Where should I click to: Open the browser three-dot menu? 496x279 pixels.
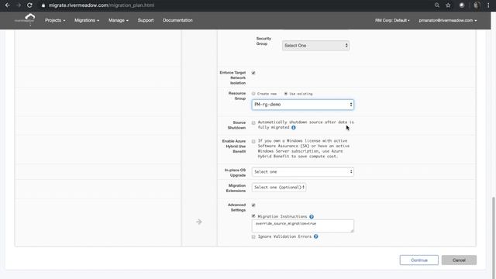pyautogui.click(x=488, y=5)
